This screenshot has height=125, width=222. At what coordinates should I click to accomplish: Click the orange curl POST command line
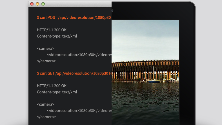tap(74, 17)
